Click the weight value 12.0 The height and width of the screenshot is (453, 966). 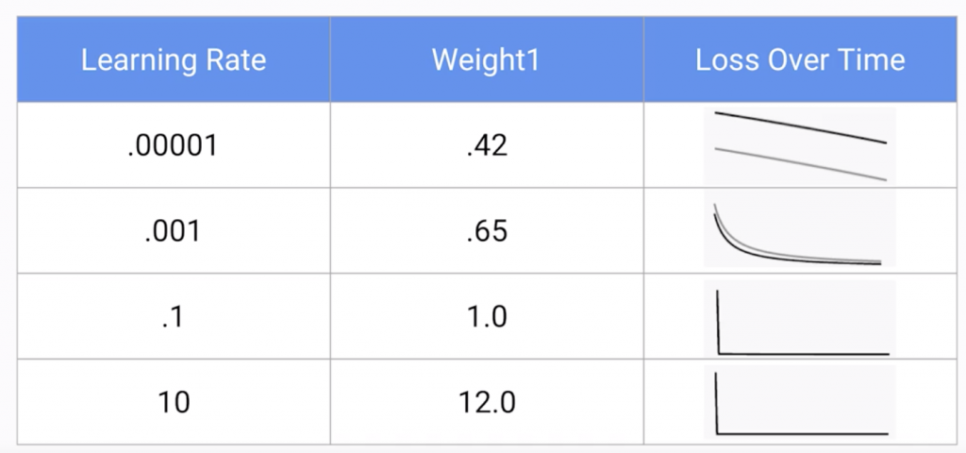pos(487,403)
